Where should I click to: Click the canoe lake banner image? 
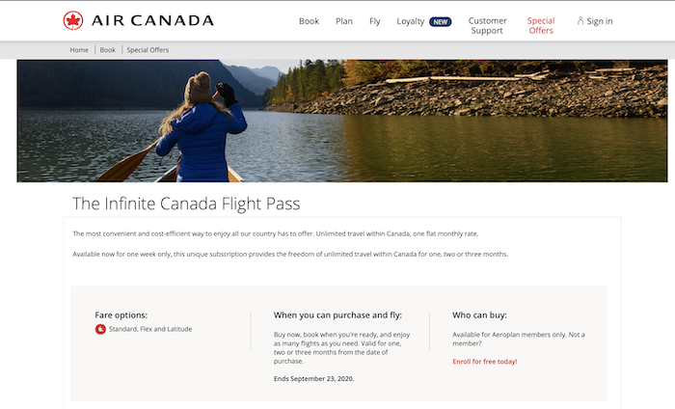[x=342, y=121]
